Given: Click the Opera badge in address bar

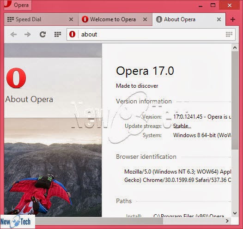Looking at the screenshot, I should [x=72, y=34].
